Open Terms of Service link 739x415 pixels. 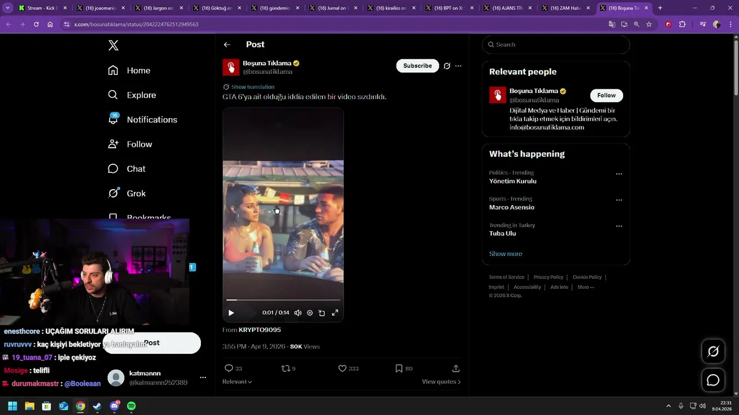click(x=506, y=277)
